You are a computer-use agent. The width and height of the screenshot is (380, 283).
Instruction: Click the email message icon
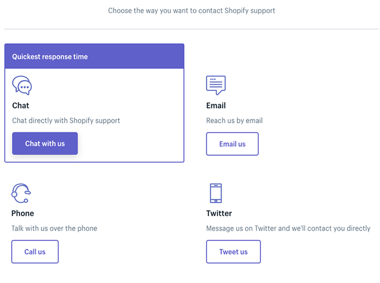click(216, 85)
